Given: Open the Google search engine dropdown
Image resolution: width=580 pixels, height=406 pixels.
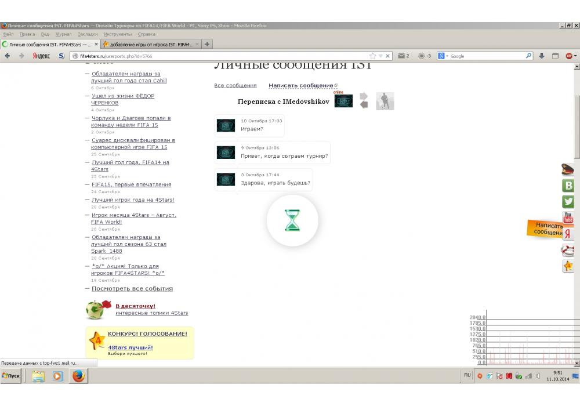Looking at the screenshot, I should pos(443,56).
